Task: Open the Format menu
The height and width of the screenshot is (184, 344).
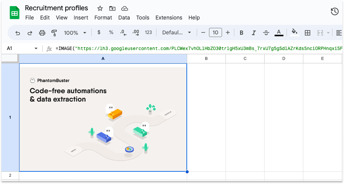Action: pyautogui.click(x=103, y=18)
